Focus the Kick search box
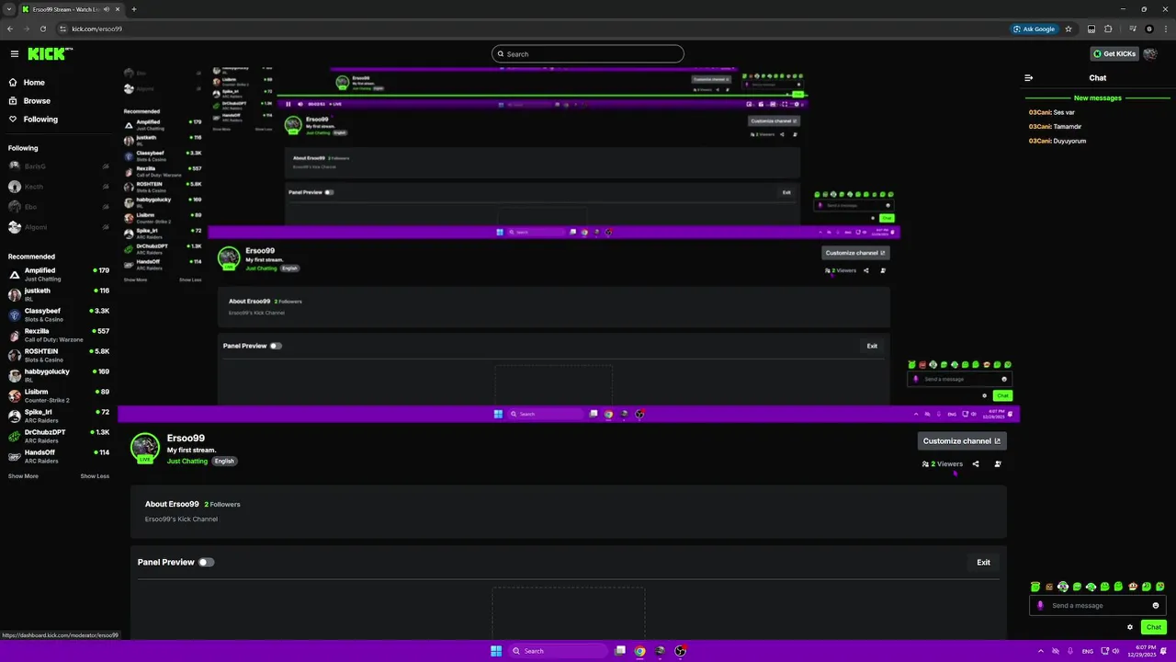This screenshot has width=1176, height=662. [588, 54]
